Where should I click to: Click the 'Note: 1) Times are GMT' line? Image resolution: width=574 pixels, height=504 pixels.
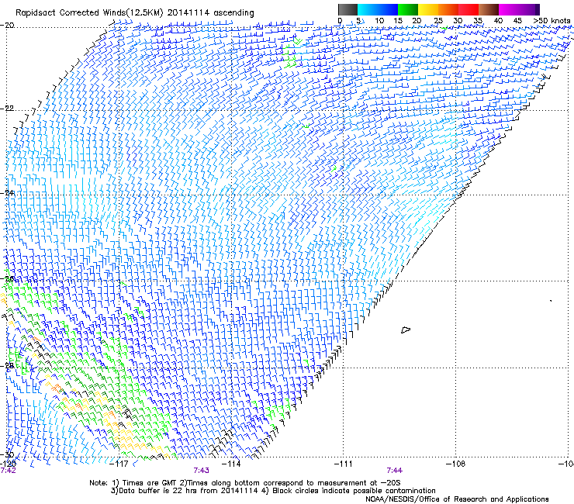point(245,483)
